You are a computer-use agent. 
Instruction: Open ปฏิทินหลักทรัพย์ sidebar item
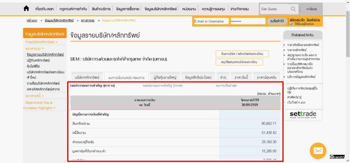[38, 60]
